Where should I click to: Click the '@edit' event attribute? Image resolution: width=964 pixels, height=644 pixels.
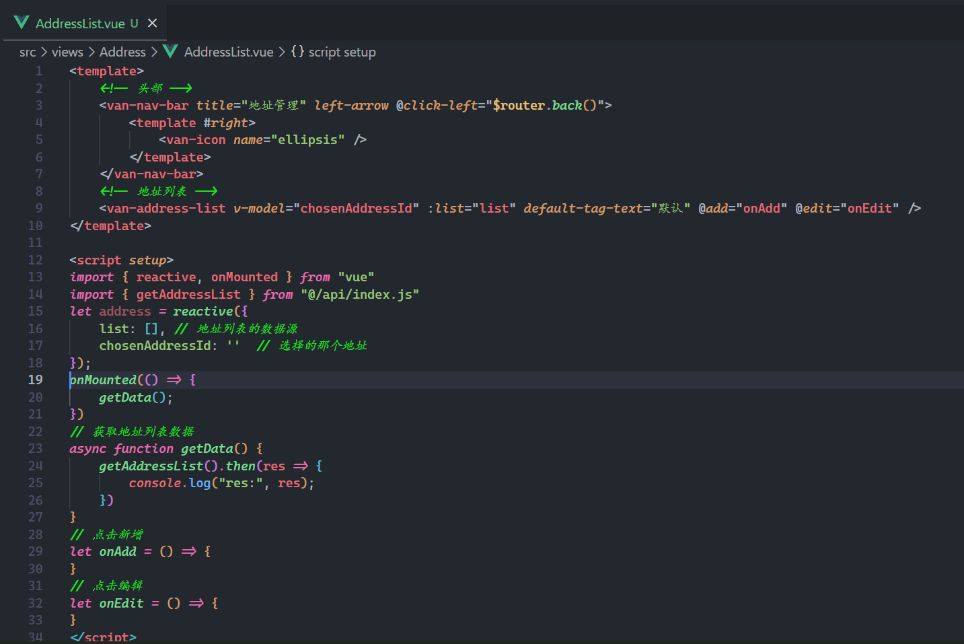pyautogui.click(x=814, y=209)
